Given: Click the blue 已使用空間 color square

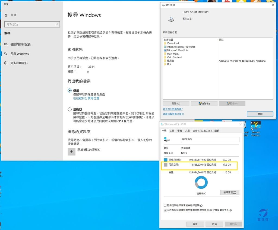Looking at the screenshot, I should coord(165,160).
